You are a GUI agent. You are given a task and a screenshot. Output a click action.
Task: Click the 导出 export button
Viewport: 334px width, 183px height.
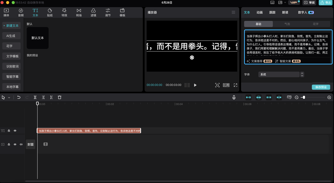326,3
